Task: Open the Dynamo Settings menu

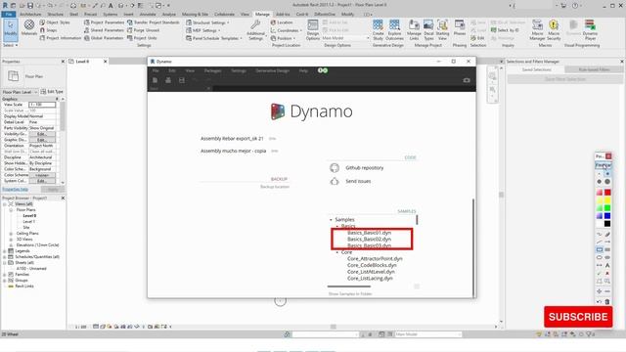Action: tap(239, 70)
